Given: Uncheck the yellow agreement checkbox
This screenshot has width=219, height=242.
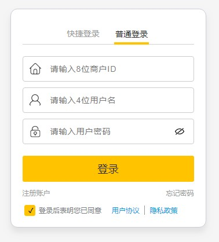Looking at the screenshot, I should pyautogui.click(x=30, y=210).
